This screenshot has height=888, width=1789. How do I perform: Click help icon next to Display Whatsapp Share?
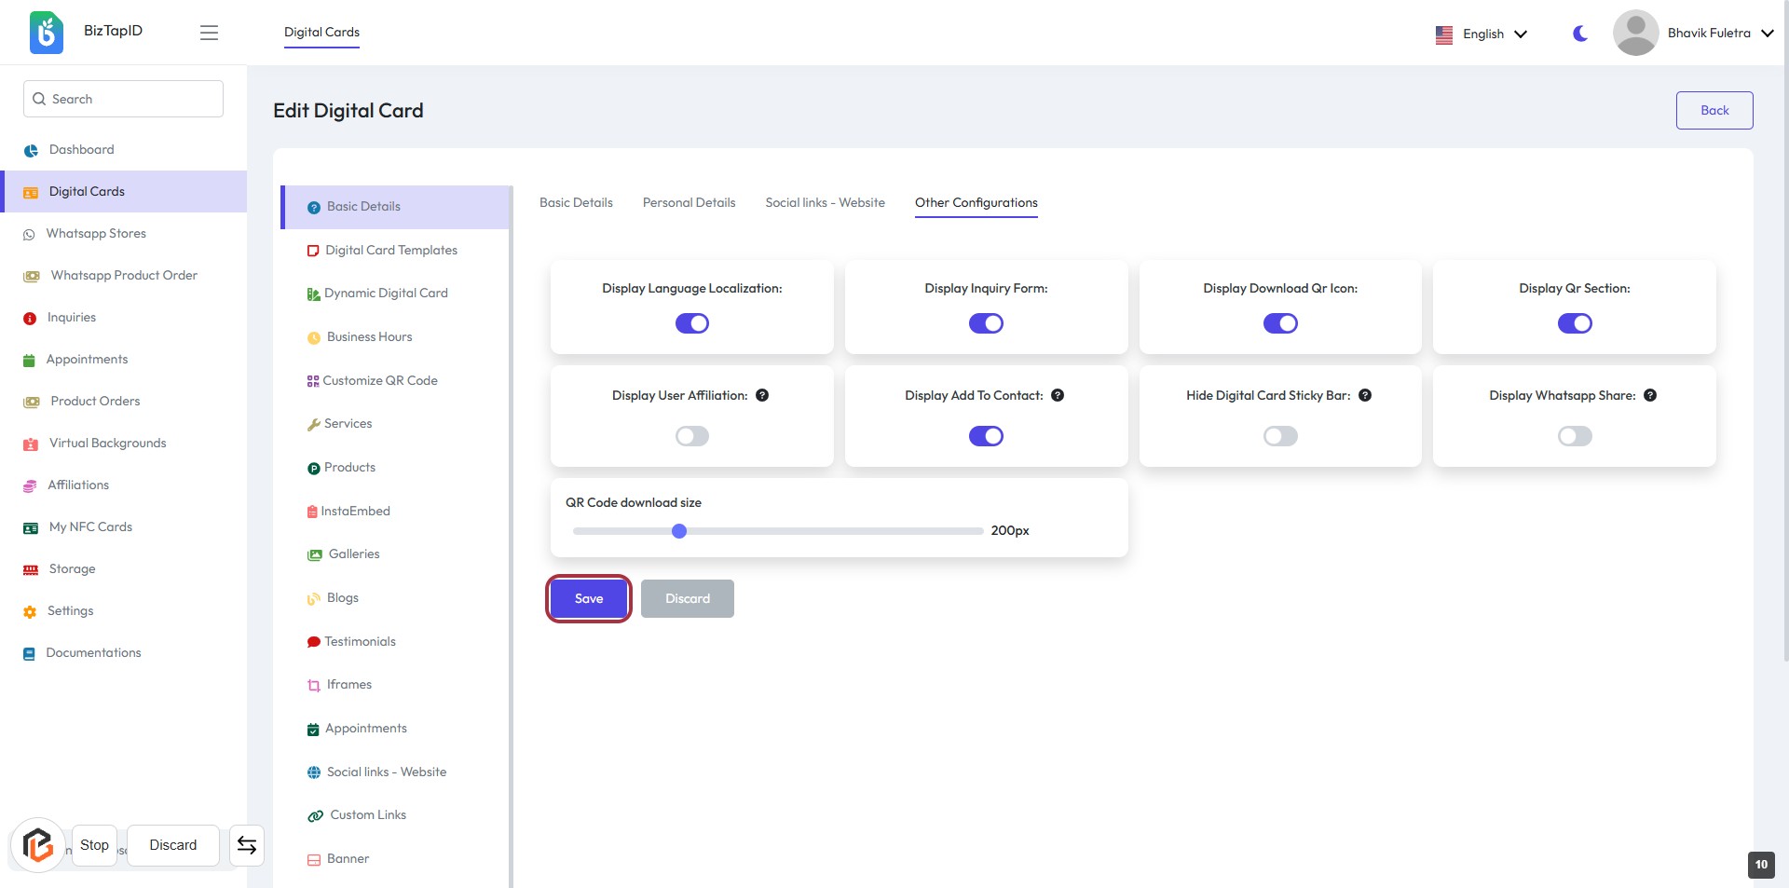pyautogui.click(x=1650, y=395)
